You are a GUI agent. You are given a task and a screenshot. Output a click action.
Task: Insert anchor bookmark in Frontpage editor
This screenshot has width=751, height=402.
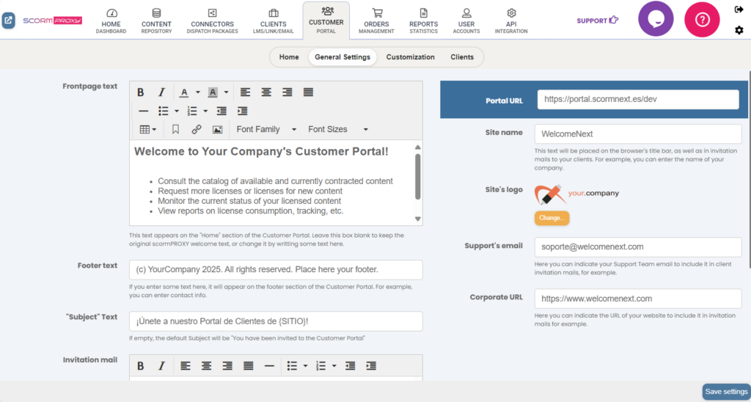click(x=175, y=129)
